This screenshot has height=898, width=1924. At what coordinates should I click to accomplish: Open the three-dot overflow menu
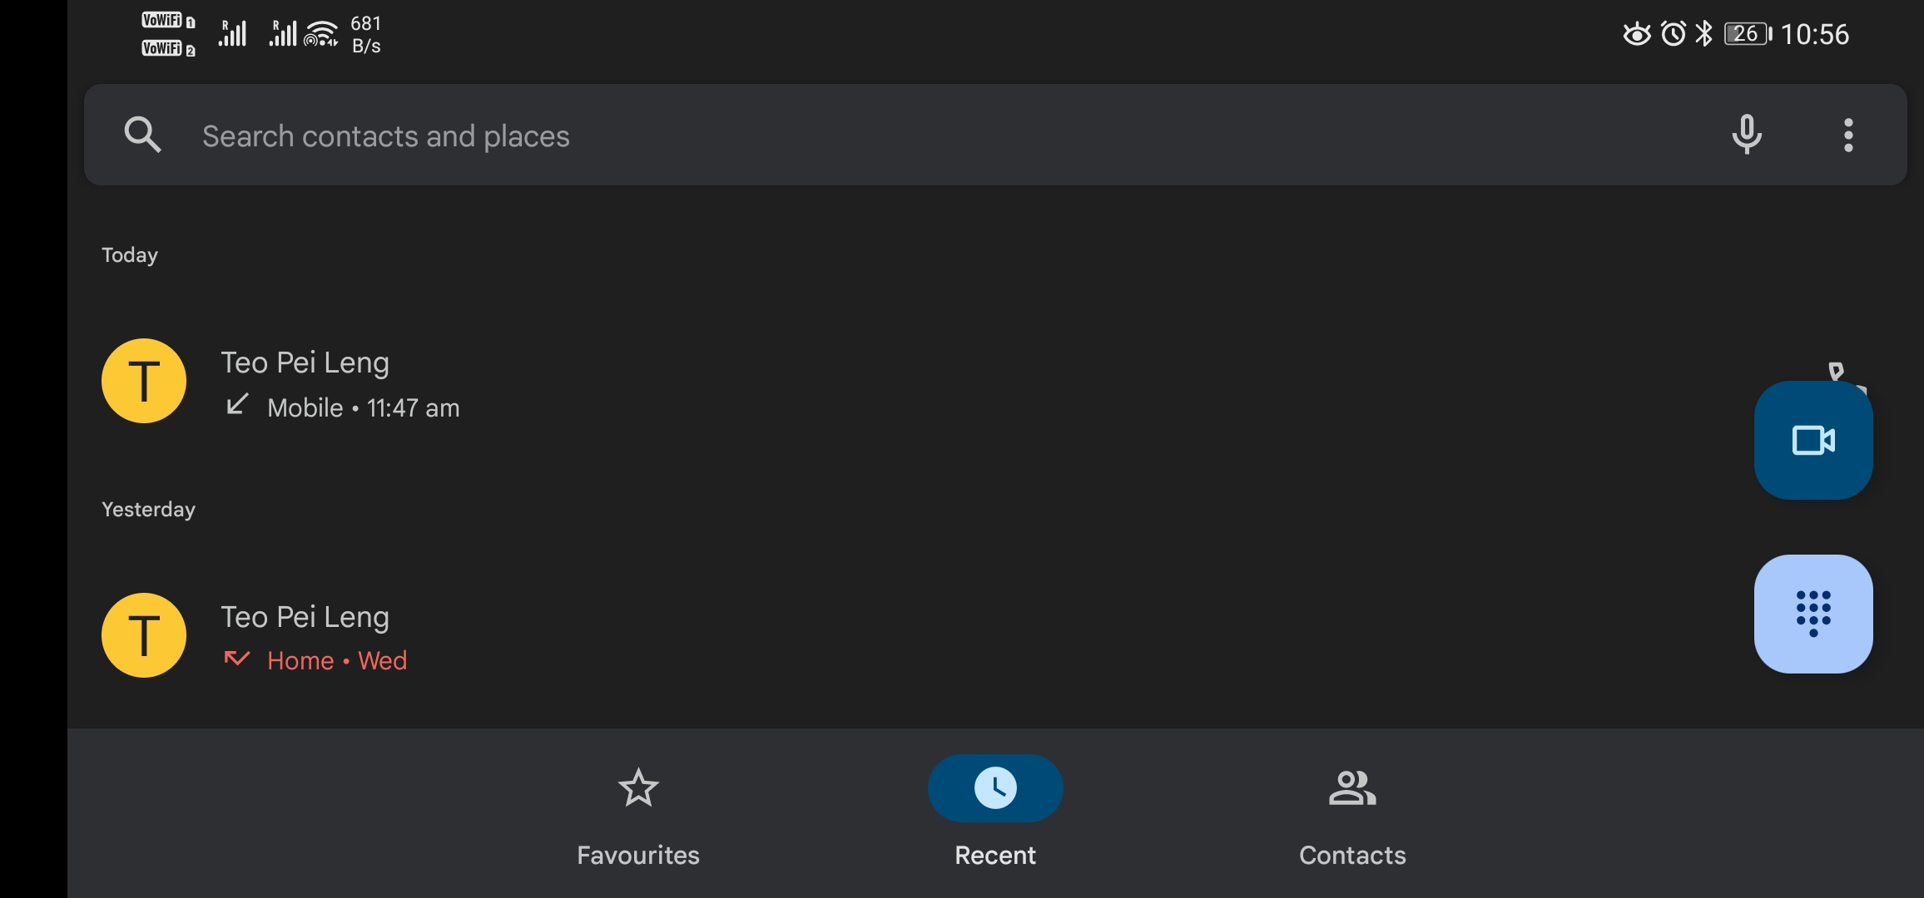pos(1848,135)
